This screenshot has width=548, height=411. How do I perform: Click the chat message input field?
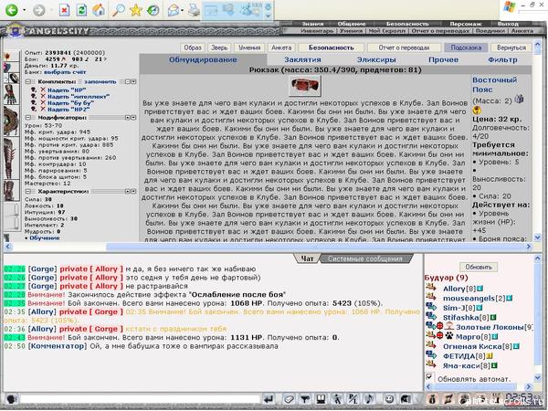pyautogui.click(x=140, y=399)
